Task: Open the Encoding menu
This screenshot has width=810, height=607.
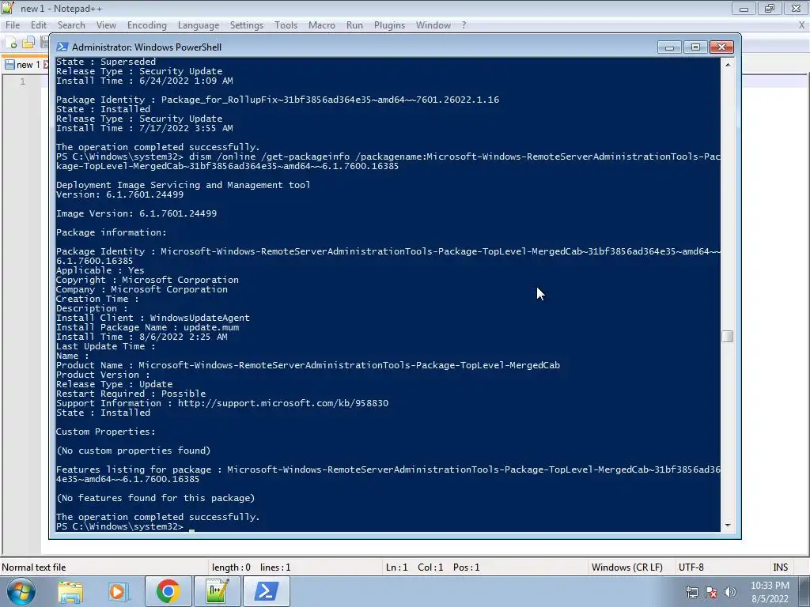Action: (146, 25)
